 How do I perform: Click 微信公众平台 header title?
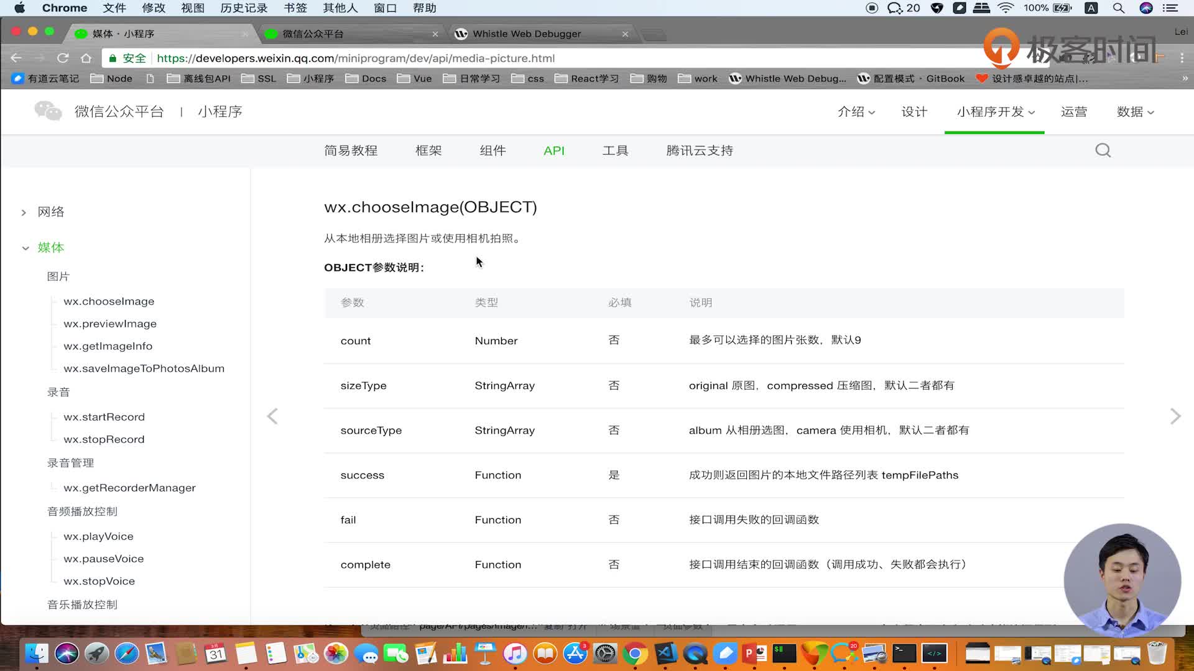(119, 112)
